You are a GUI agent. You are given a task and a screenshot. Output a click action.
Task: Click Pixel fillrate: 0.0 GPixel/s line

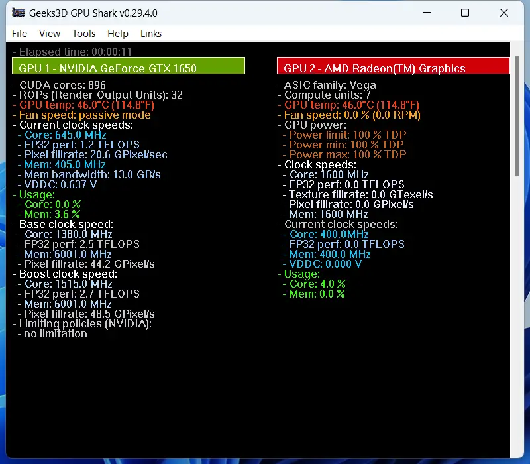pyautogui.click(x=348, y=204)
